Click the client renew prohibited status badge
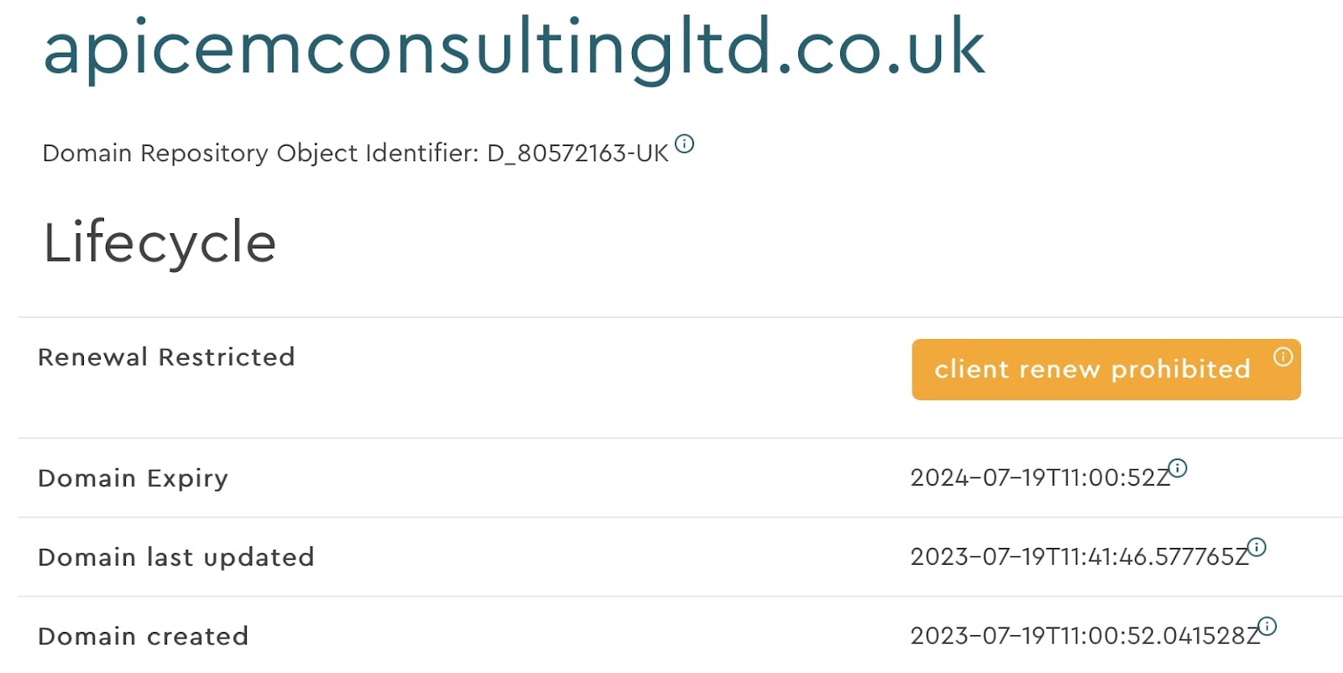1343x673 pixels. [x=1106, y=369]
